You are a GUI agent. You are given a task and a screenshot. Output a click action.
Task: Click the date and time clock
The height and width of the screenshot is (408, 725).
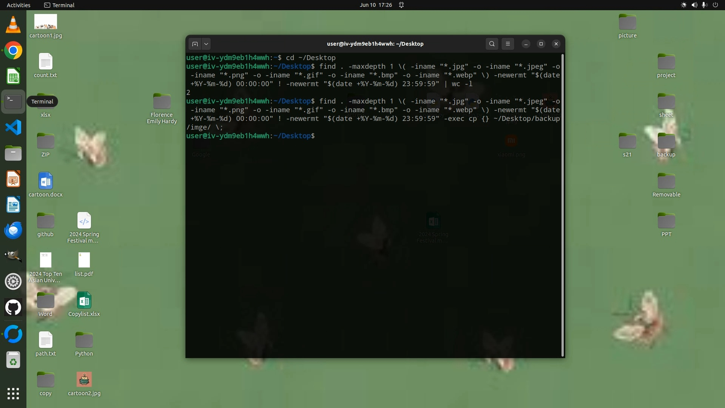[x=376, y=5]
